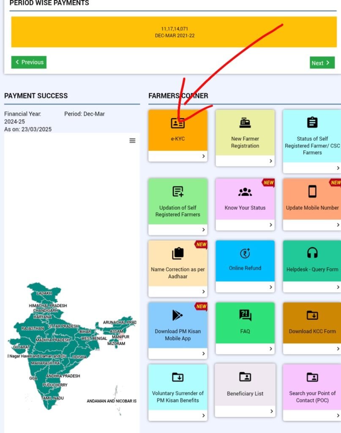This screenshot has height=433, width=341.
Task: Click the 11,17,14,071 beneficiaries count
Action: (x=175, y=29)
